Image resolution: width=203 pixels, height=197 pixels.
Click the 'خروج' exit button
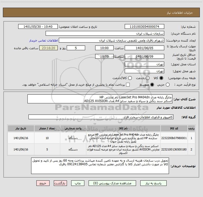43,183
